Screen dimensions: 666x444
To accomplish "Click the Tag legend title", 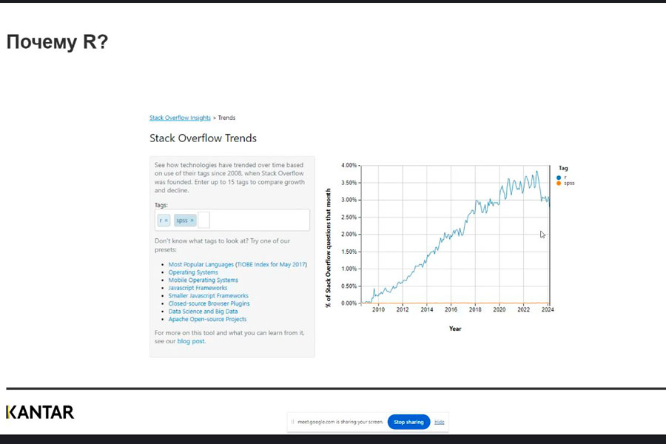I will coord(563,168).
